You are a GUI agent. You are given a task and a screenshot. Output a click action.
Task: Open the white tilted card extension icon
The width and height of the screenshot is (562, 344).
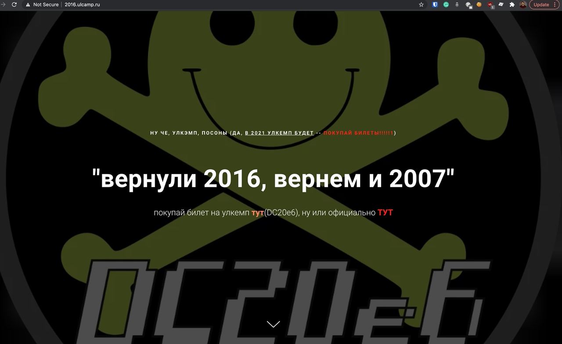(501, 4)
